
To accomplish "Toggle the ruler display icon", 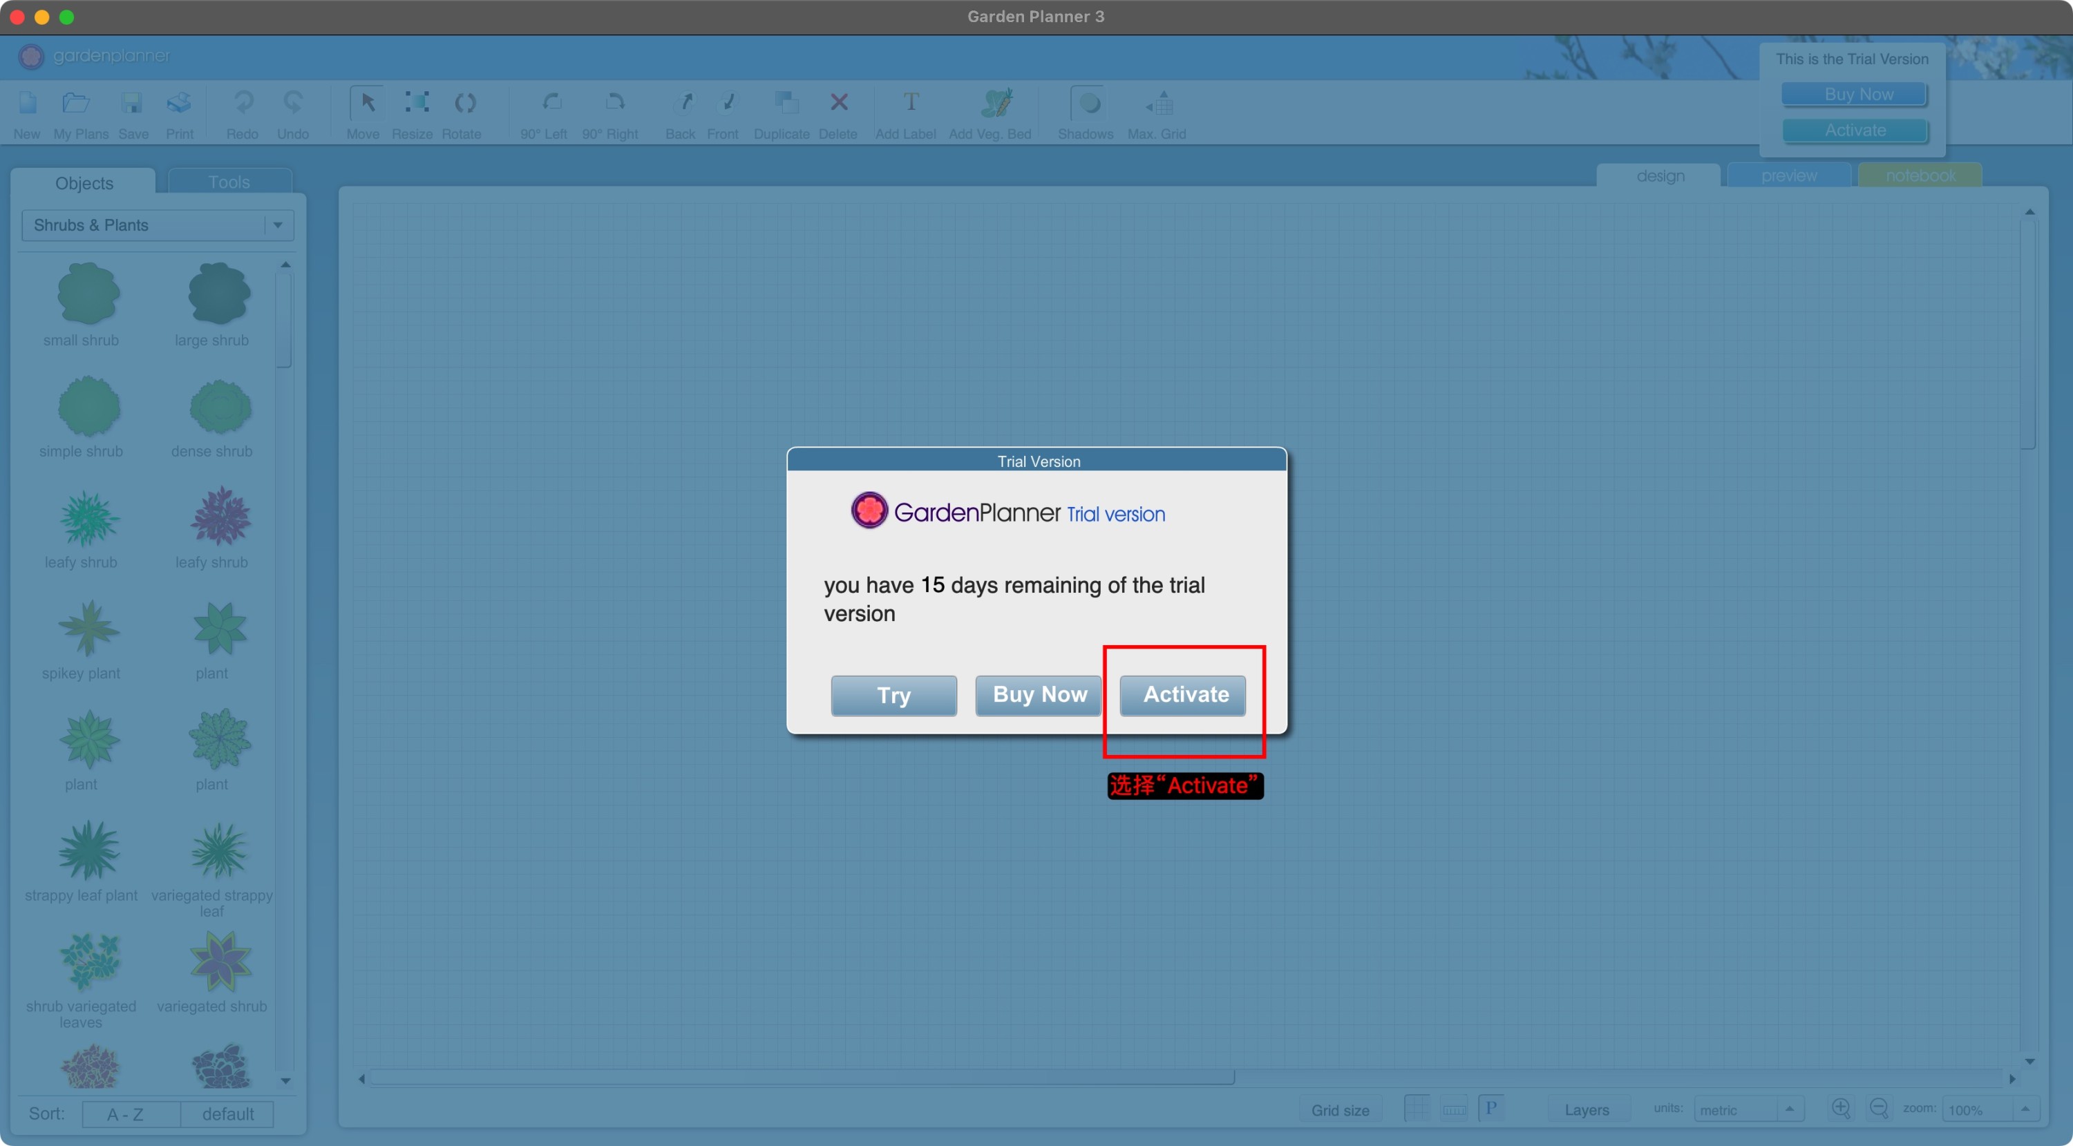I will point(1454,1109).
